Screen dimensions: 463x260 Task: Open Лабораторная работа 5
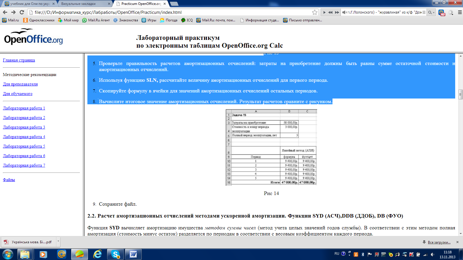point(24,146)
